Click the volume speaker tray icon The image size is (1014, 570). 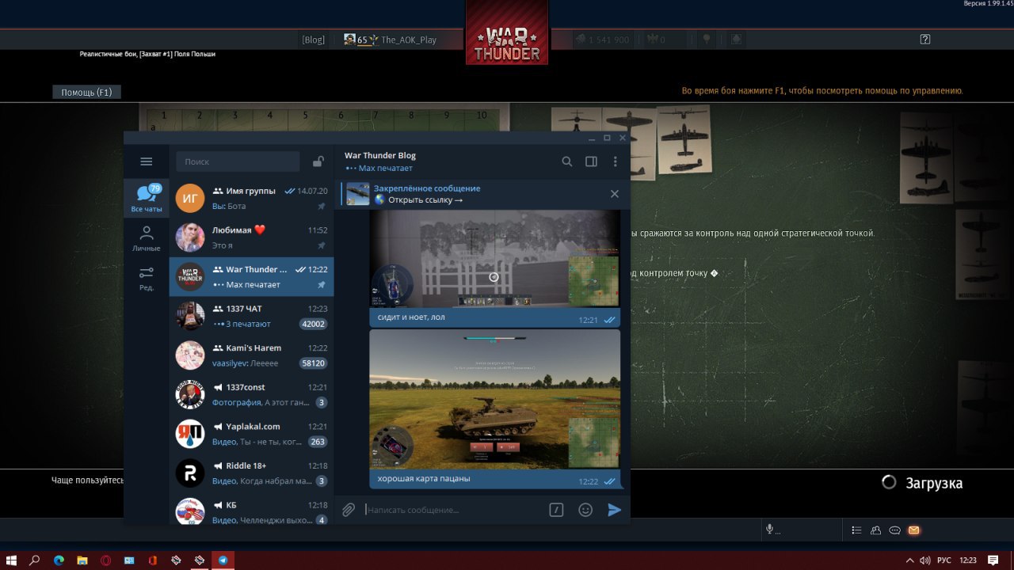924,560
